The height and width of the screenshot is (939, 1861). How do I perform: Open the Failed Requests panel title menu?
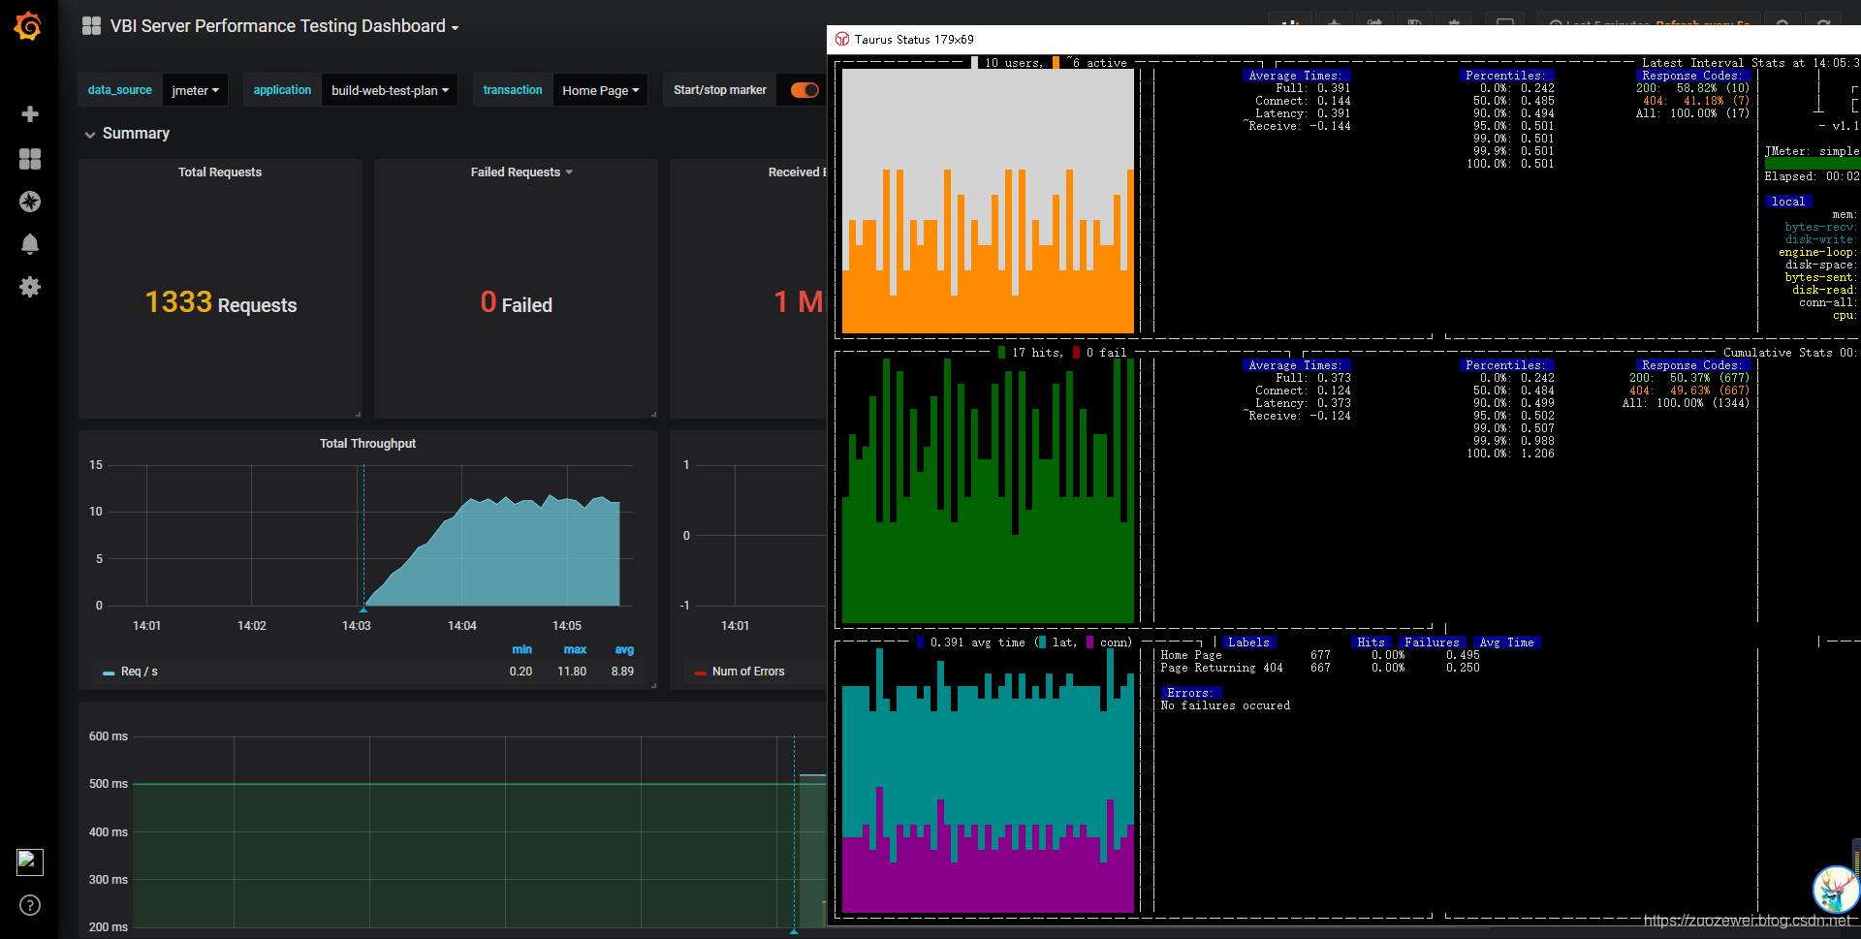(x=521, y=172)
